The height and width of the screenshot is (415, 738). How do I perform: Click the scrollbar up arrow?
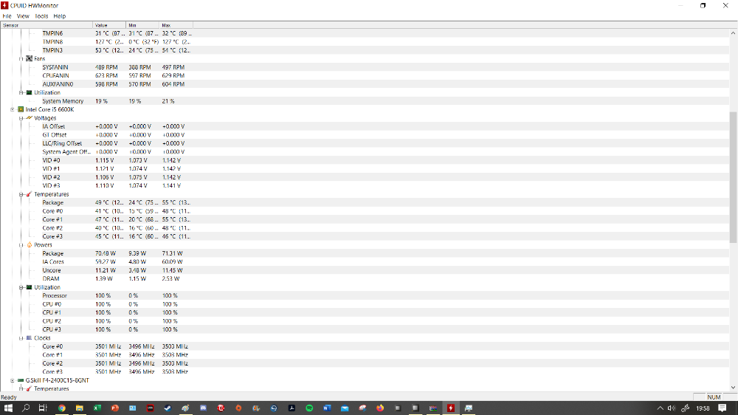pyautogui.click(x=733, y=33)
